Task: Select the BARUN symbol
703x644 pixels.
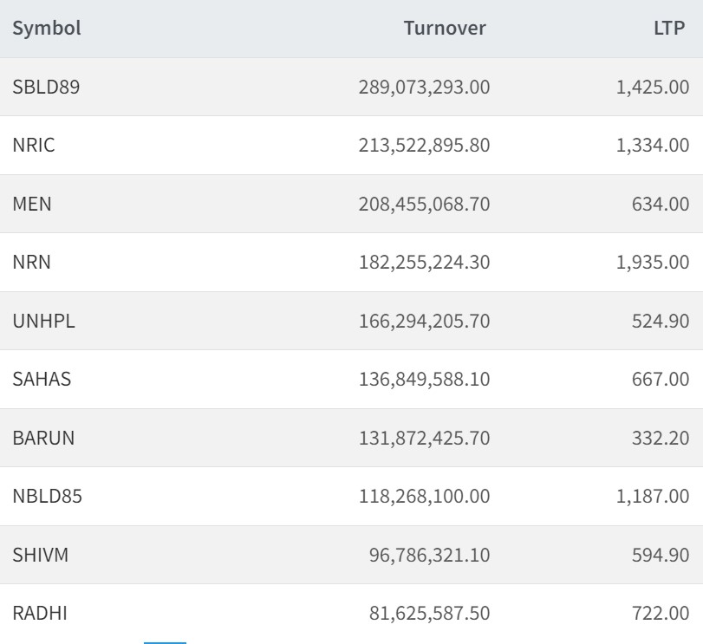Action: (x=43, y=438)
